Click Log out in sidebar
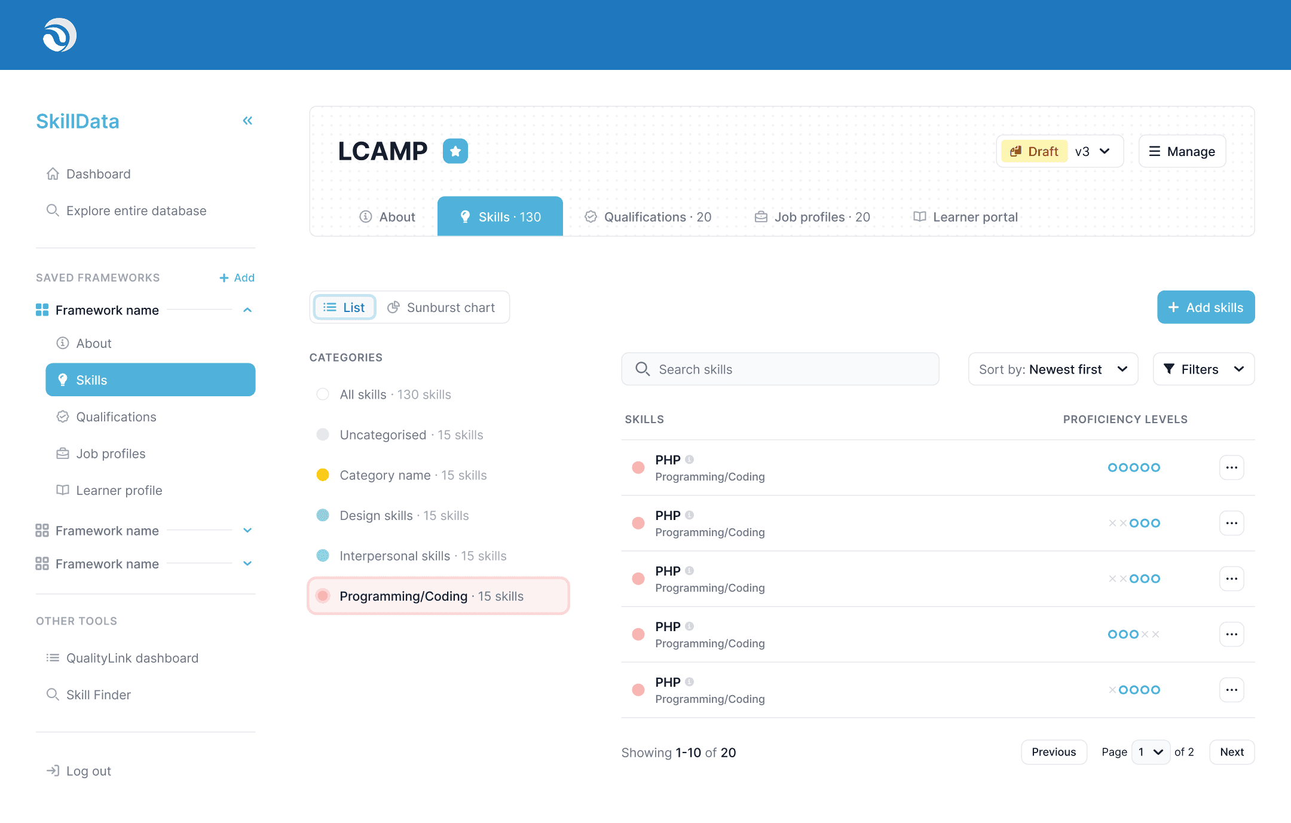The image size is (1291, 823). click(x=88, y=771)
